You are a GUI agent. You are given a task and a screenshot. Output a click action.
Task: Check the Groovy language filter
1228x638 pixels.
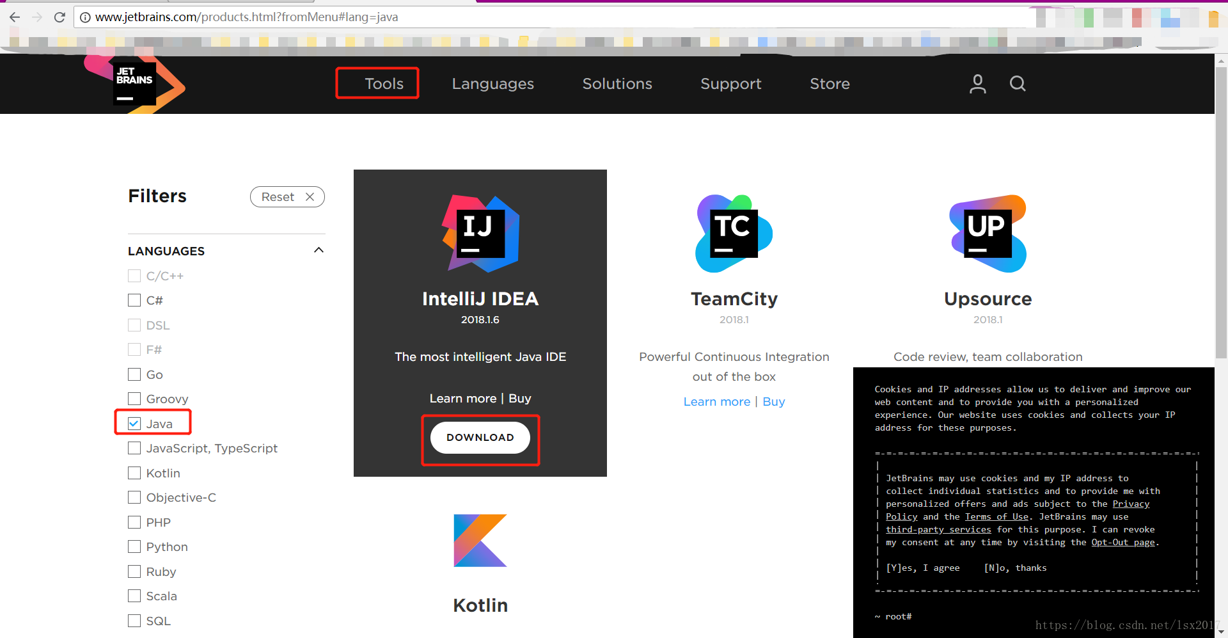click(134, 399)
